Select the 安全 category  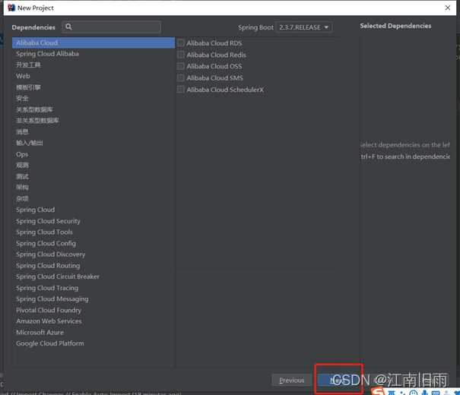click(94, 99)
